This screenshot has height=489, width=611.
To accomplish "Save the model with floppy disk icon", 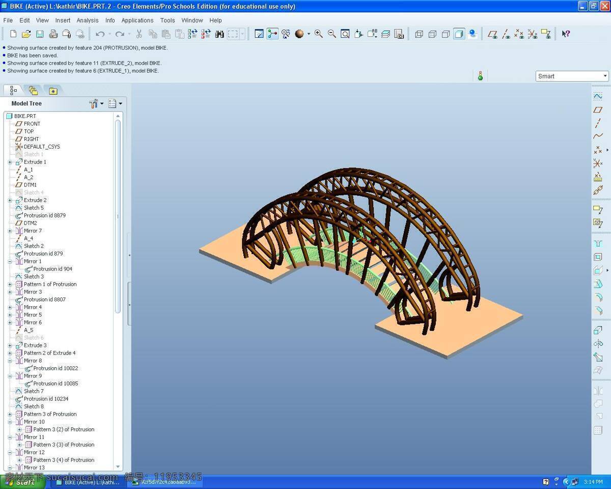I will (x=40, y=34).
